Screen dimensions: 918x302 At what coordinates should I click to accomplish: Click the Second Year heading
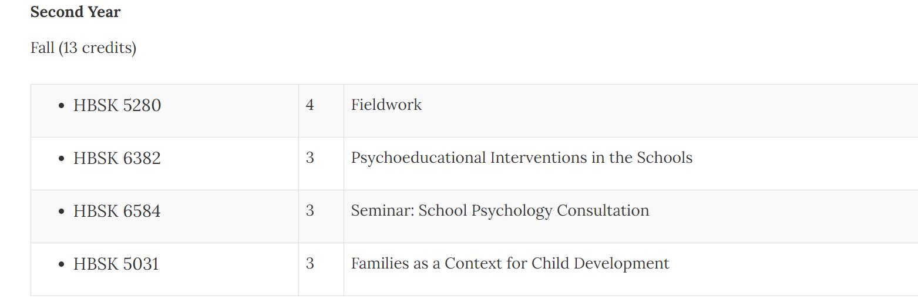coord(75,12)
